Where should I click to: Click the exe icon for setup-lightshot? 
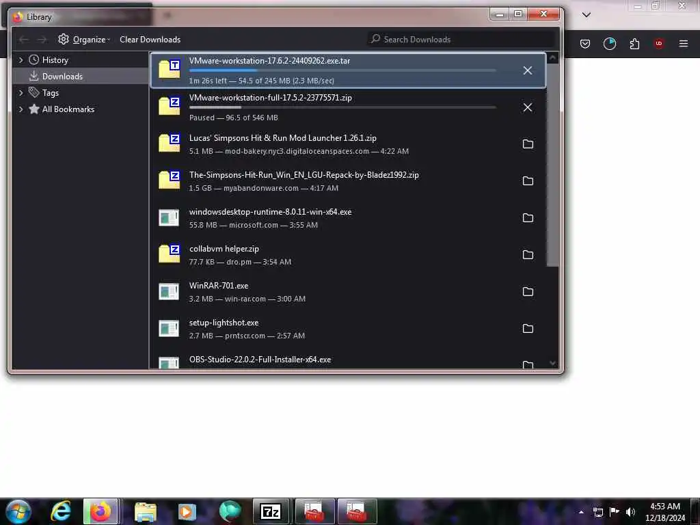tap(169, 329)
